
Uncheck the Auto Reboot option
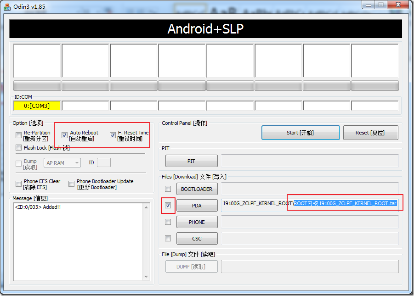click(x=64, y=135)
